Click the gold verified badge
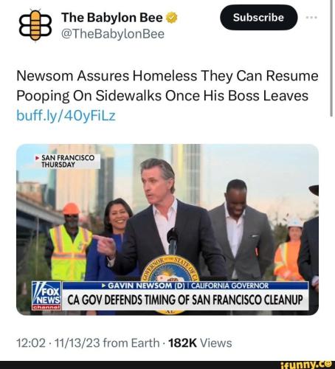This screenshot has height=369, width=335. click(x=172, y=18)
